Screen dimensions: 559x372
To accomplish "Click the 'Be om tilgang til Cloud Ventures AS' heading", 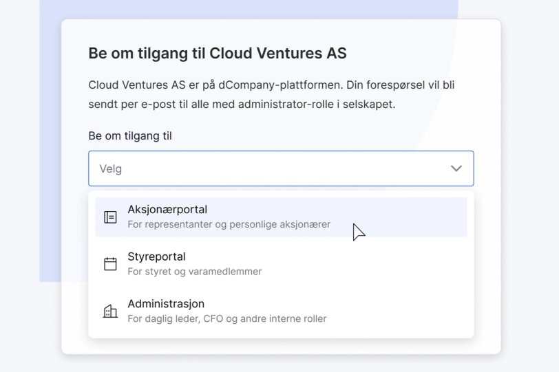I will coord(218,53).
